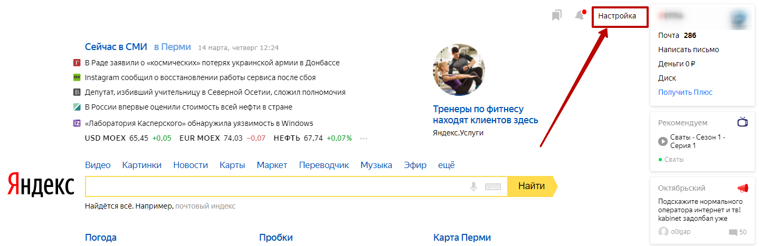
Task: Open news about стоимость всей нефти
Action: (x=188, y=107)
